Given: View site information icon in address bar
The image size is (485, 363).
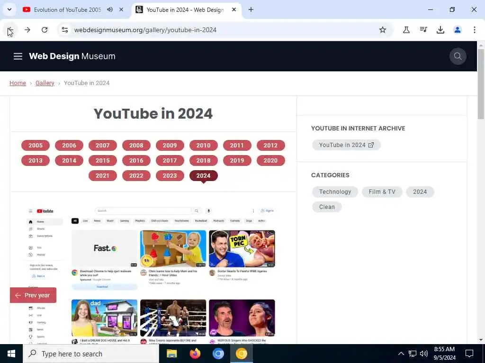Looking at the screenshot, I should tap(65, 30).
